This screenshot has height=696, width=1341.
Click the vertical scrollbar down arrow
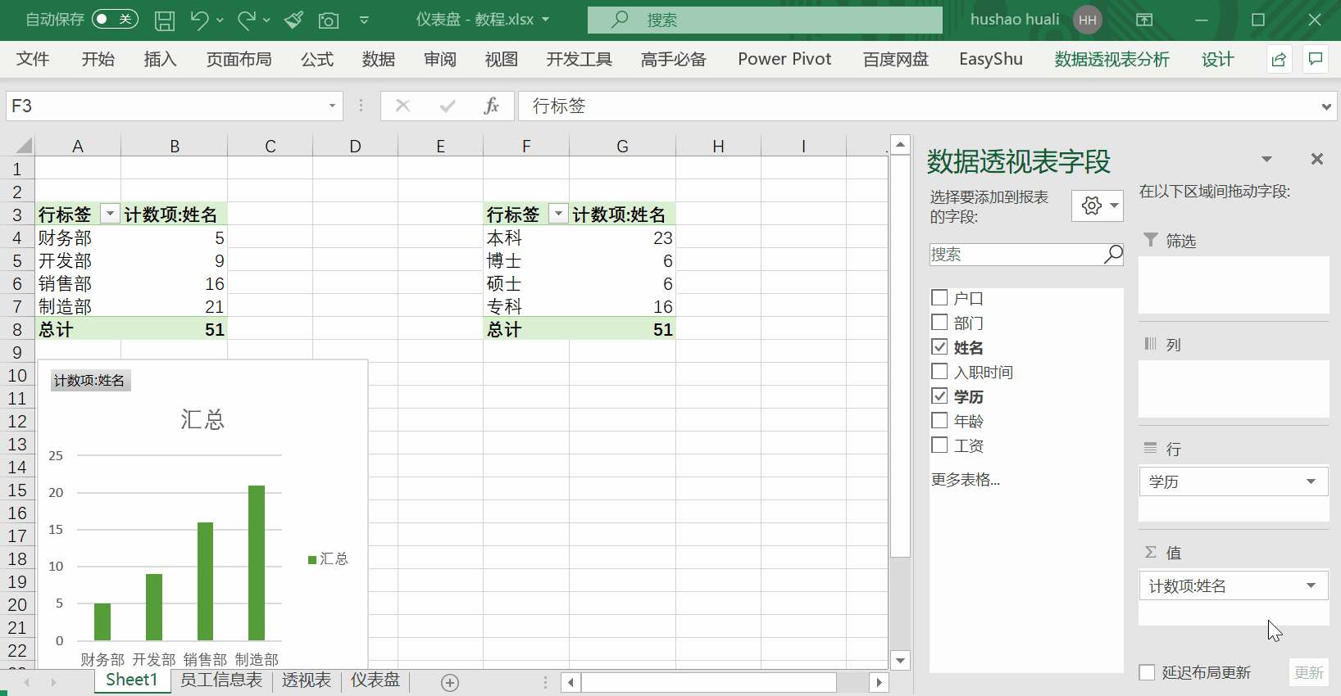tap(900, 660)
